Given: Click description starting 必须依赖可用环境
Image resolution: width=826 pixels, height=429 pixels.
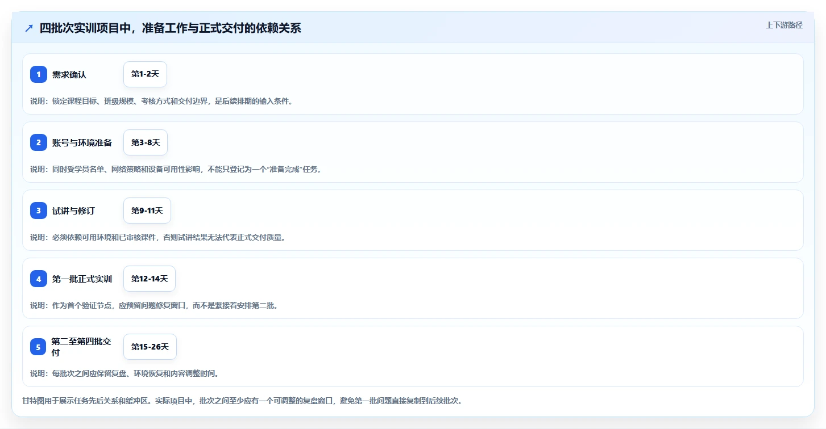Looking at the screenshot, I should (x=157, y=237).
